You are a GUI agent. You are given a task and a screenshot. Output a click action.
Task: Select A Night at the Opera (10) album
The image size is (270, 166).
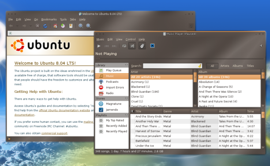(x=229, y=96)
